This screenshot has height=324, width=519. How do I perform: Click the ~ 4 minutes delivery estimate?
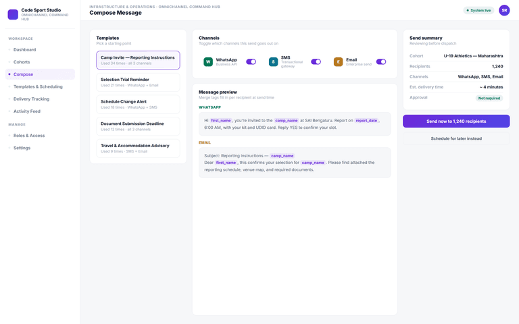tap(491, 87)
